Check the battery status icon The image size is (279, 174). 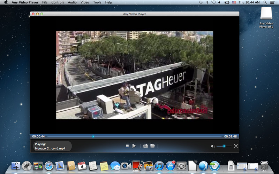pos(227,2)
